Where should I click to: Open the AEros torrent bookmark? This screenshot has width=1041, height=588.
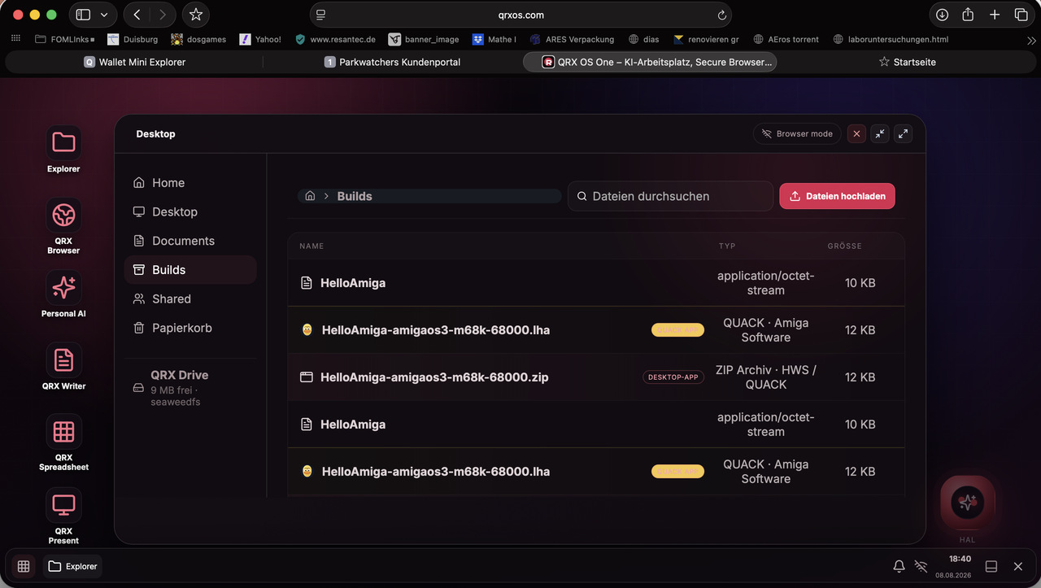[786, 39]
